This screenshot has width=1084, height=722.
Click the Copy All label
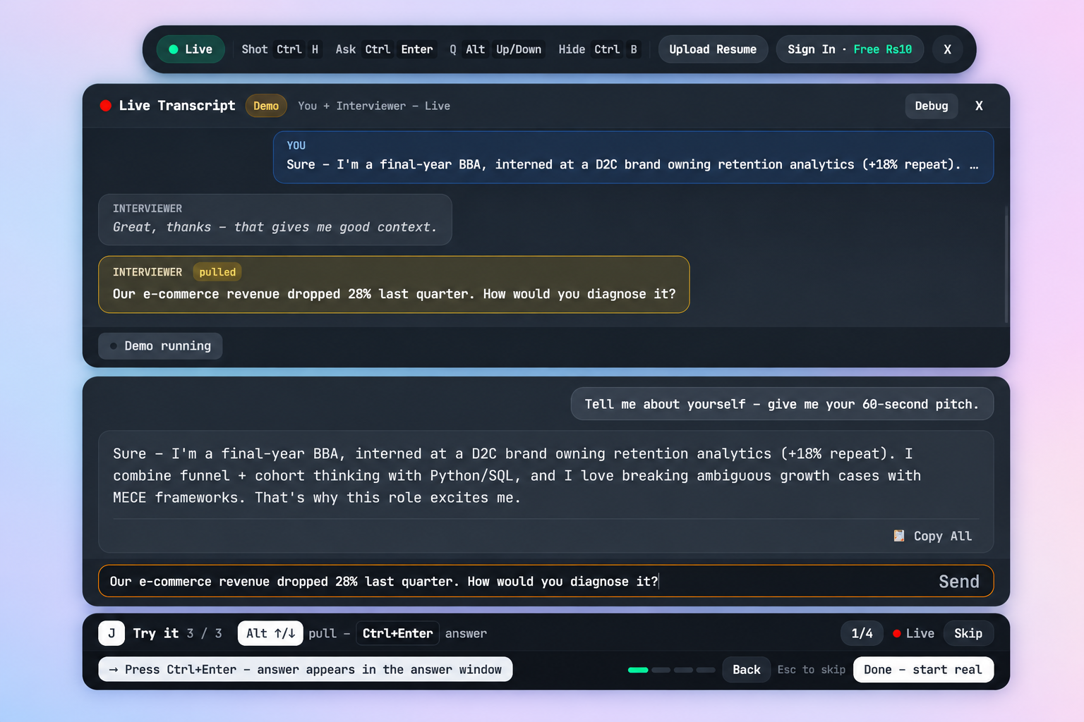point(943,536)
